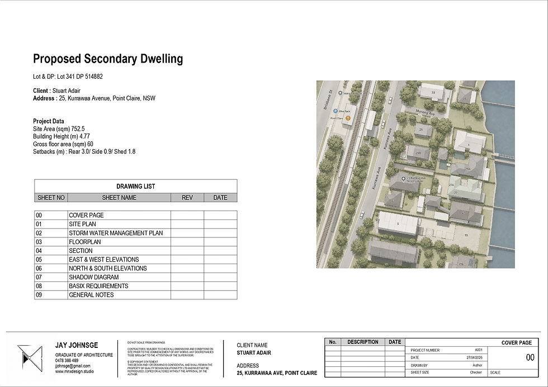Image resolution: width=548 pixels, height=387 pixels.
Task: Click the 'PROJECT NUMBER' field label
Action: point(425,350)
